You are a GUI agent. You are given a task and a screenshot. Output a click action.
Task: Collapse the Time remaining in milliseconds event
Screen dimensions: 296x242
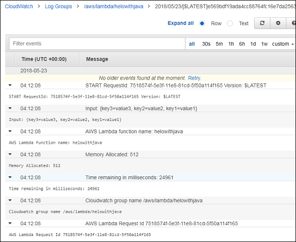(x=11, y=177)
